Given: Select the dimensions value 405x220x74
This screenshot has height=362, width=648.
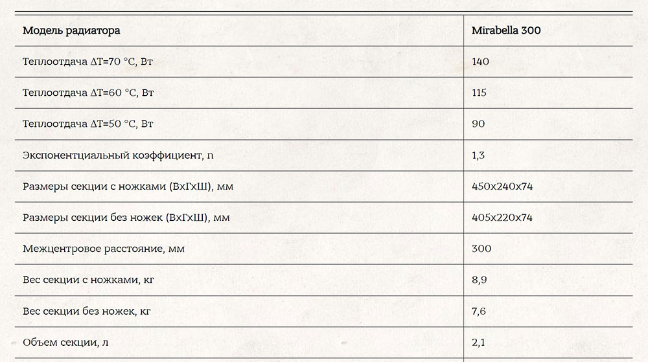Looking at the screenshot, I should point(502,218).
